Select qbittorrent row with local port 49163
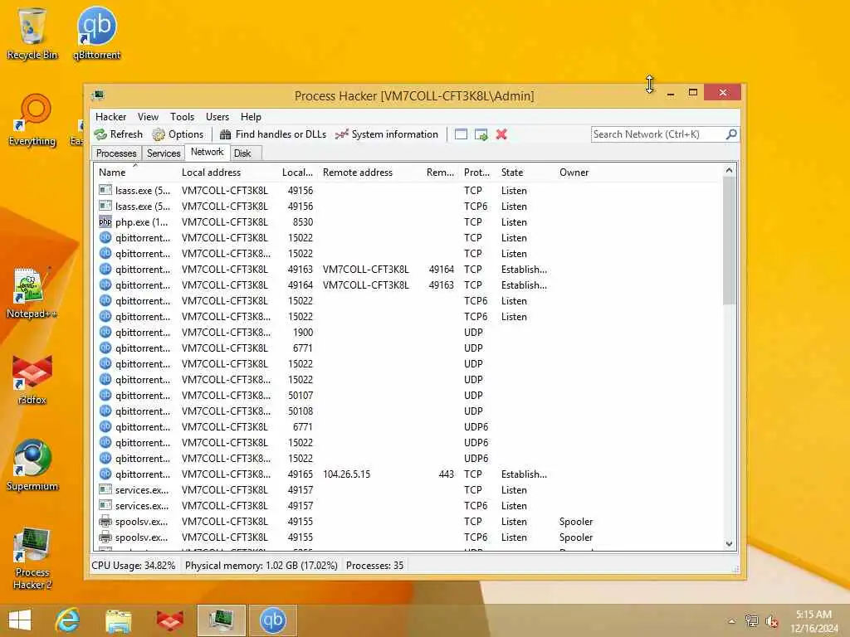 pyautogui.click(x=408, y=270)
